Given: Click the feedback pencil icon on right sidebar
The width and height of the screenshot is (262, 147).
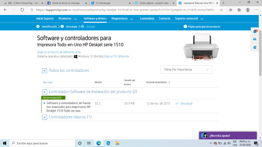Looking at the screenshot, I should [x=255, y=47].
